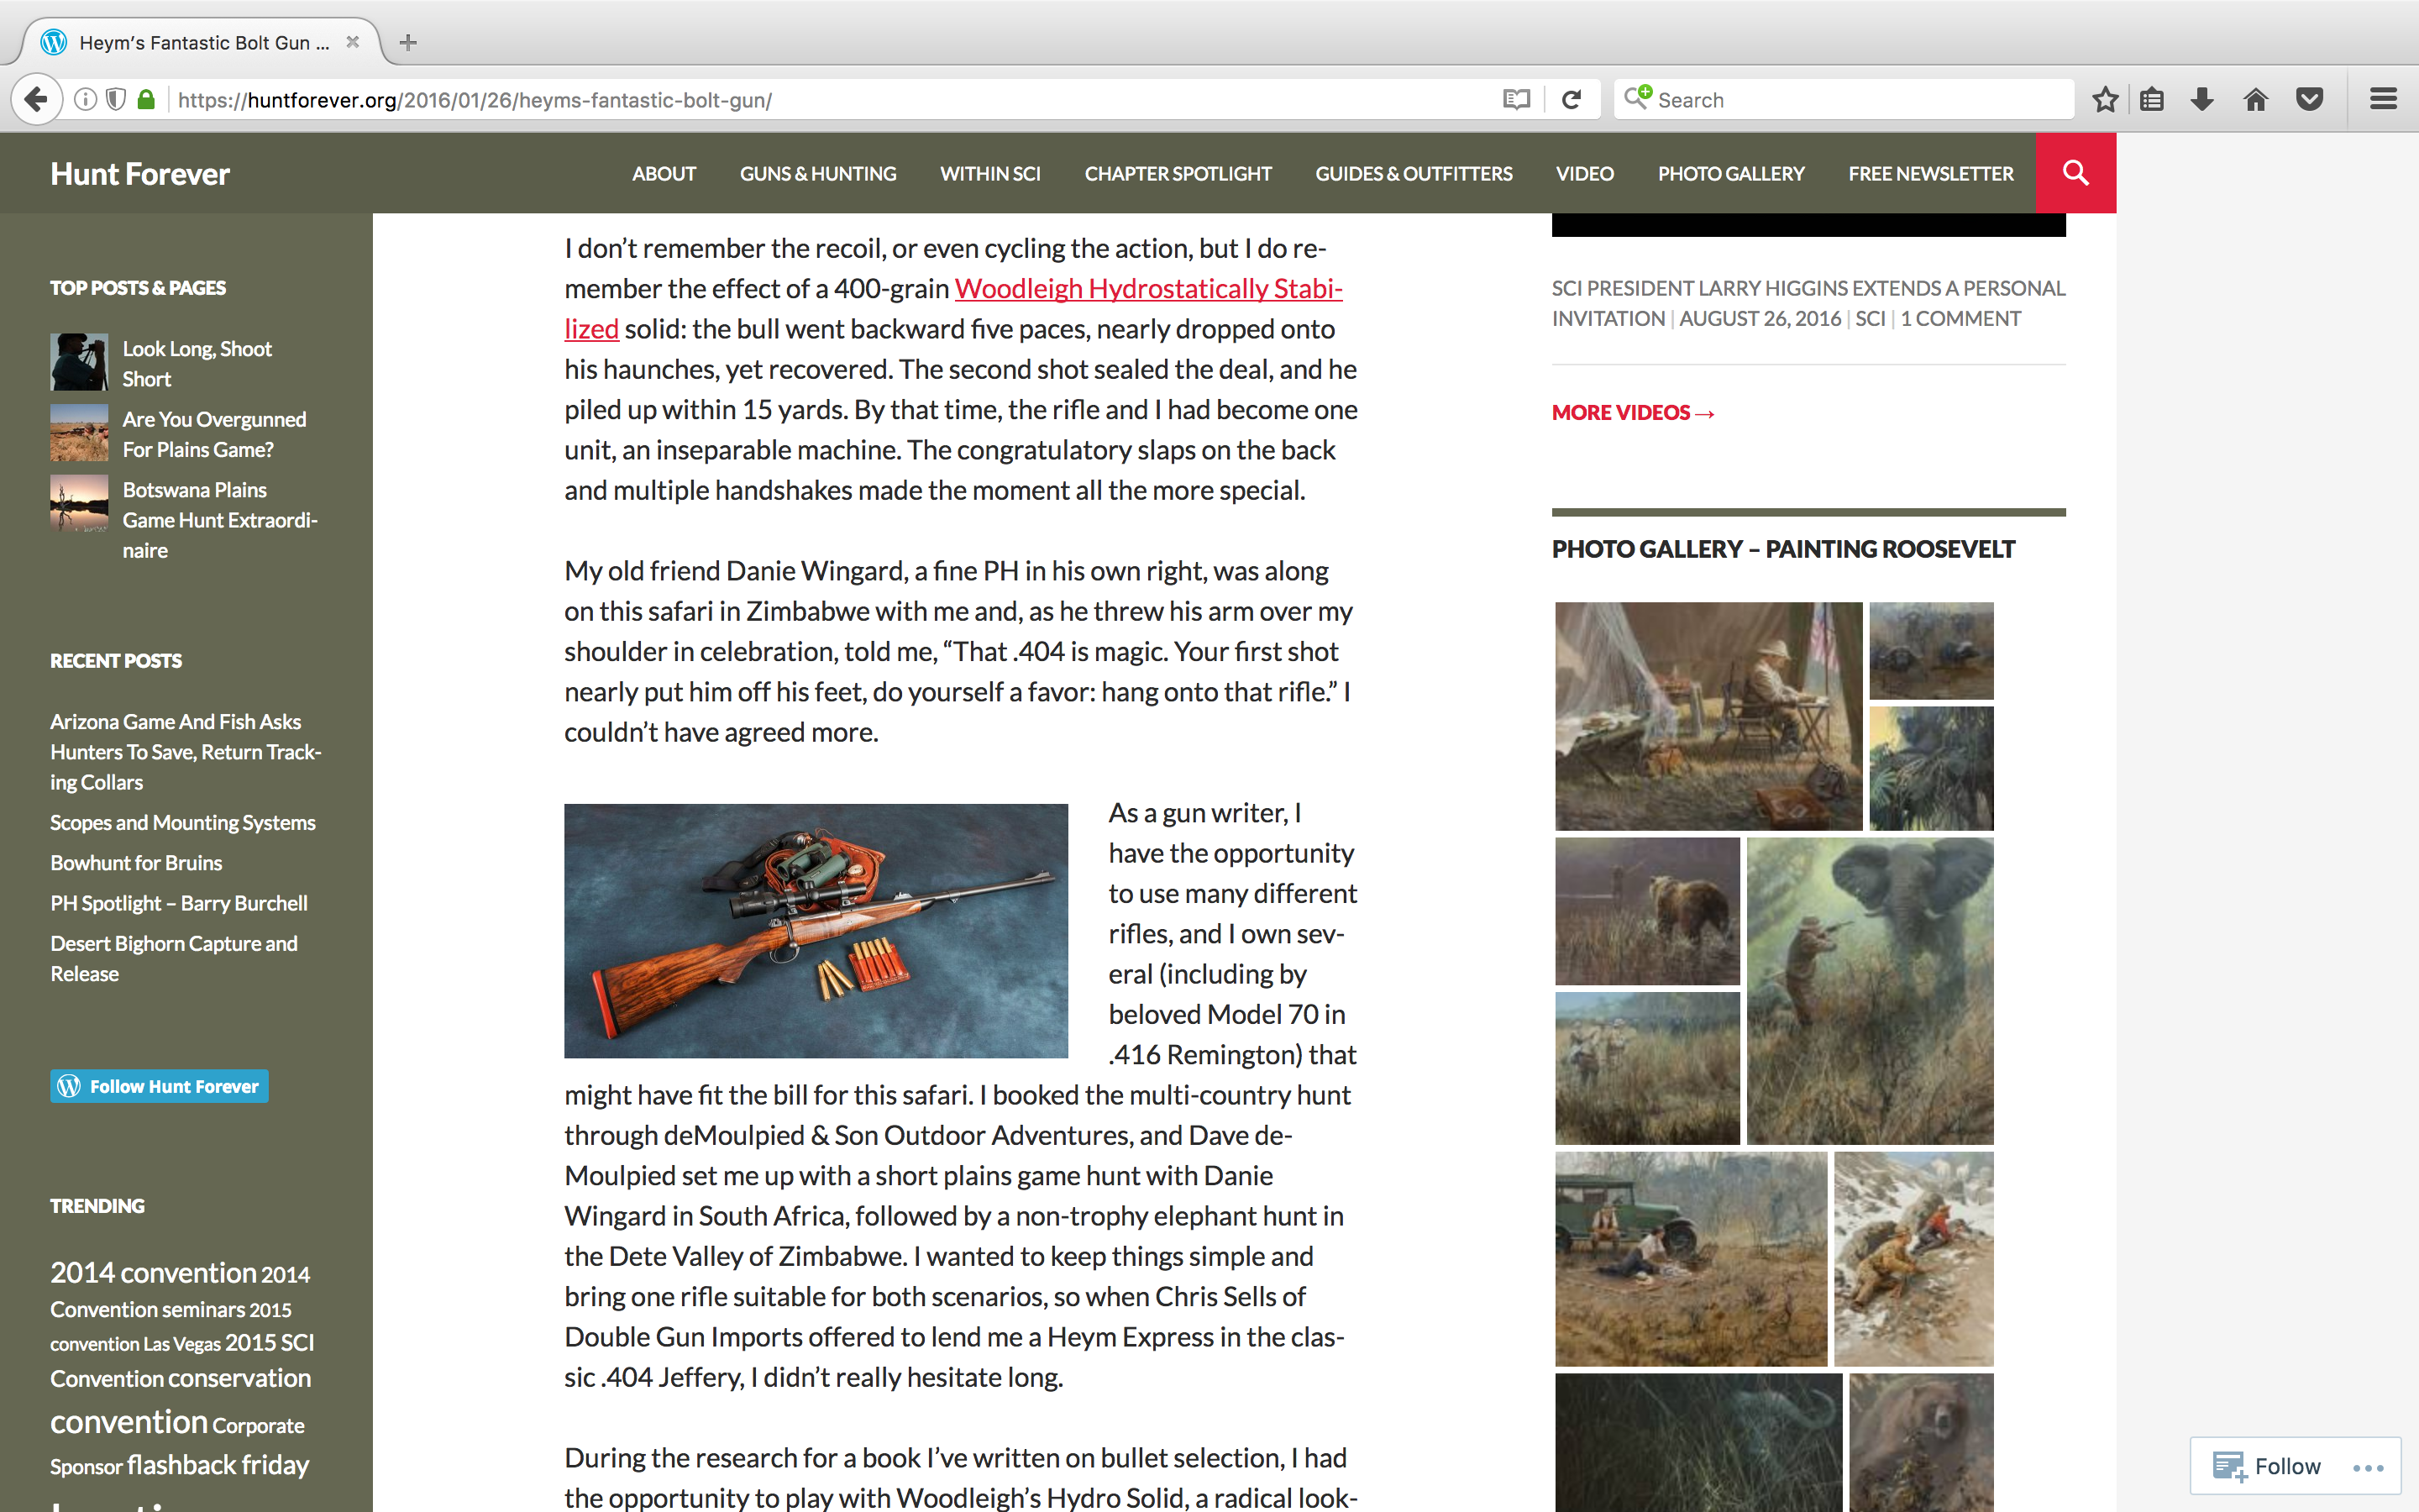2419x1512 pixels.
Task: Open Are You Overgunned For Plains Game?
Action: pos(214,434)
